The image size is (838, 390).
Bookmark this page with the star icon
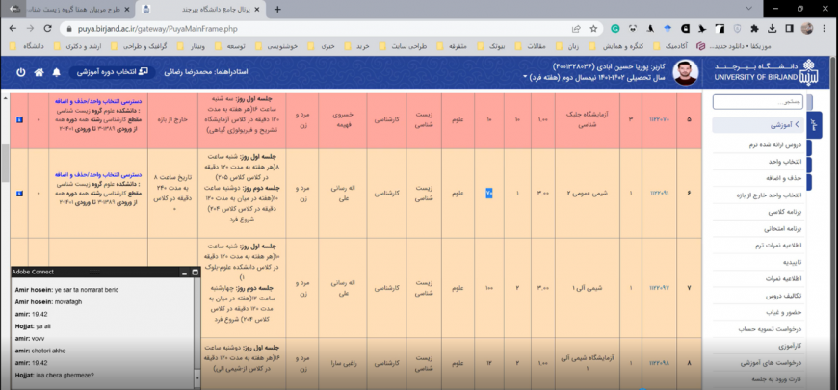(x=593, y=29)
